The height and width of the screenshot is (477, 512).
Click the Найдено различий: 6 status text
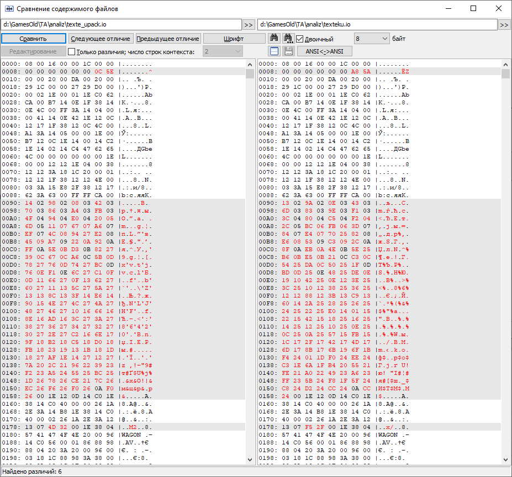point(31,471)
